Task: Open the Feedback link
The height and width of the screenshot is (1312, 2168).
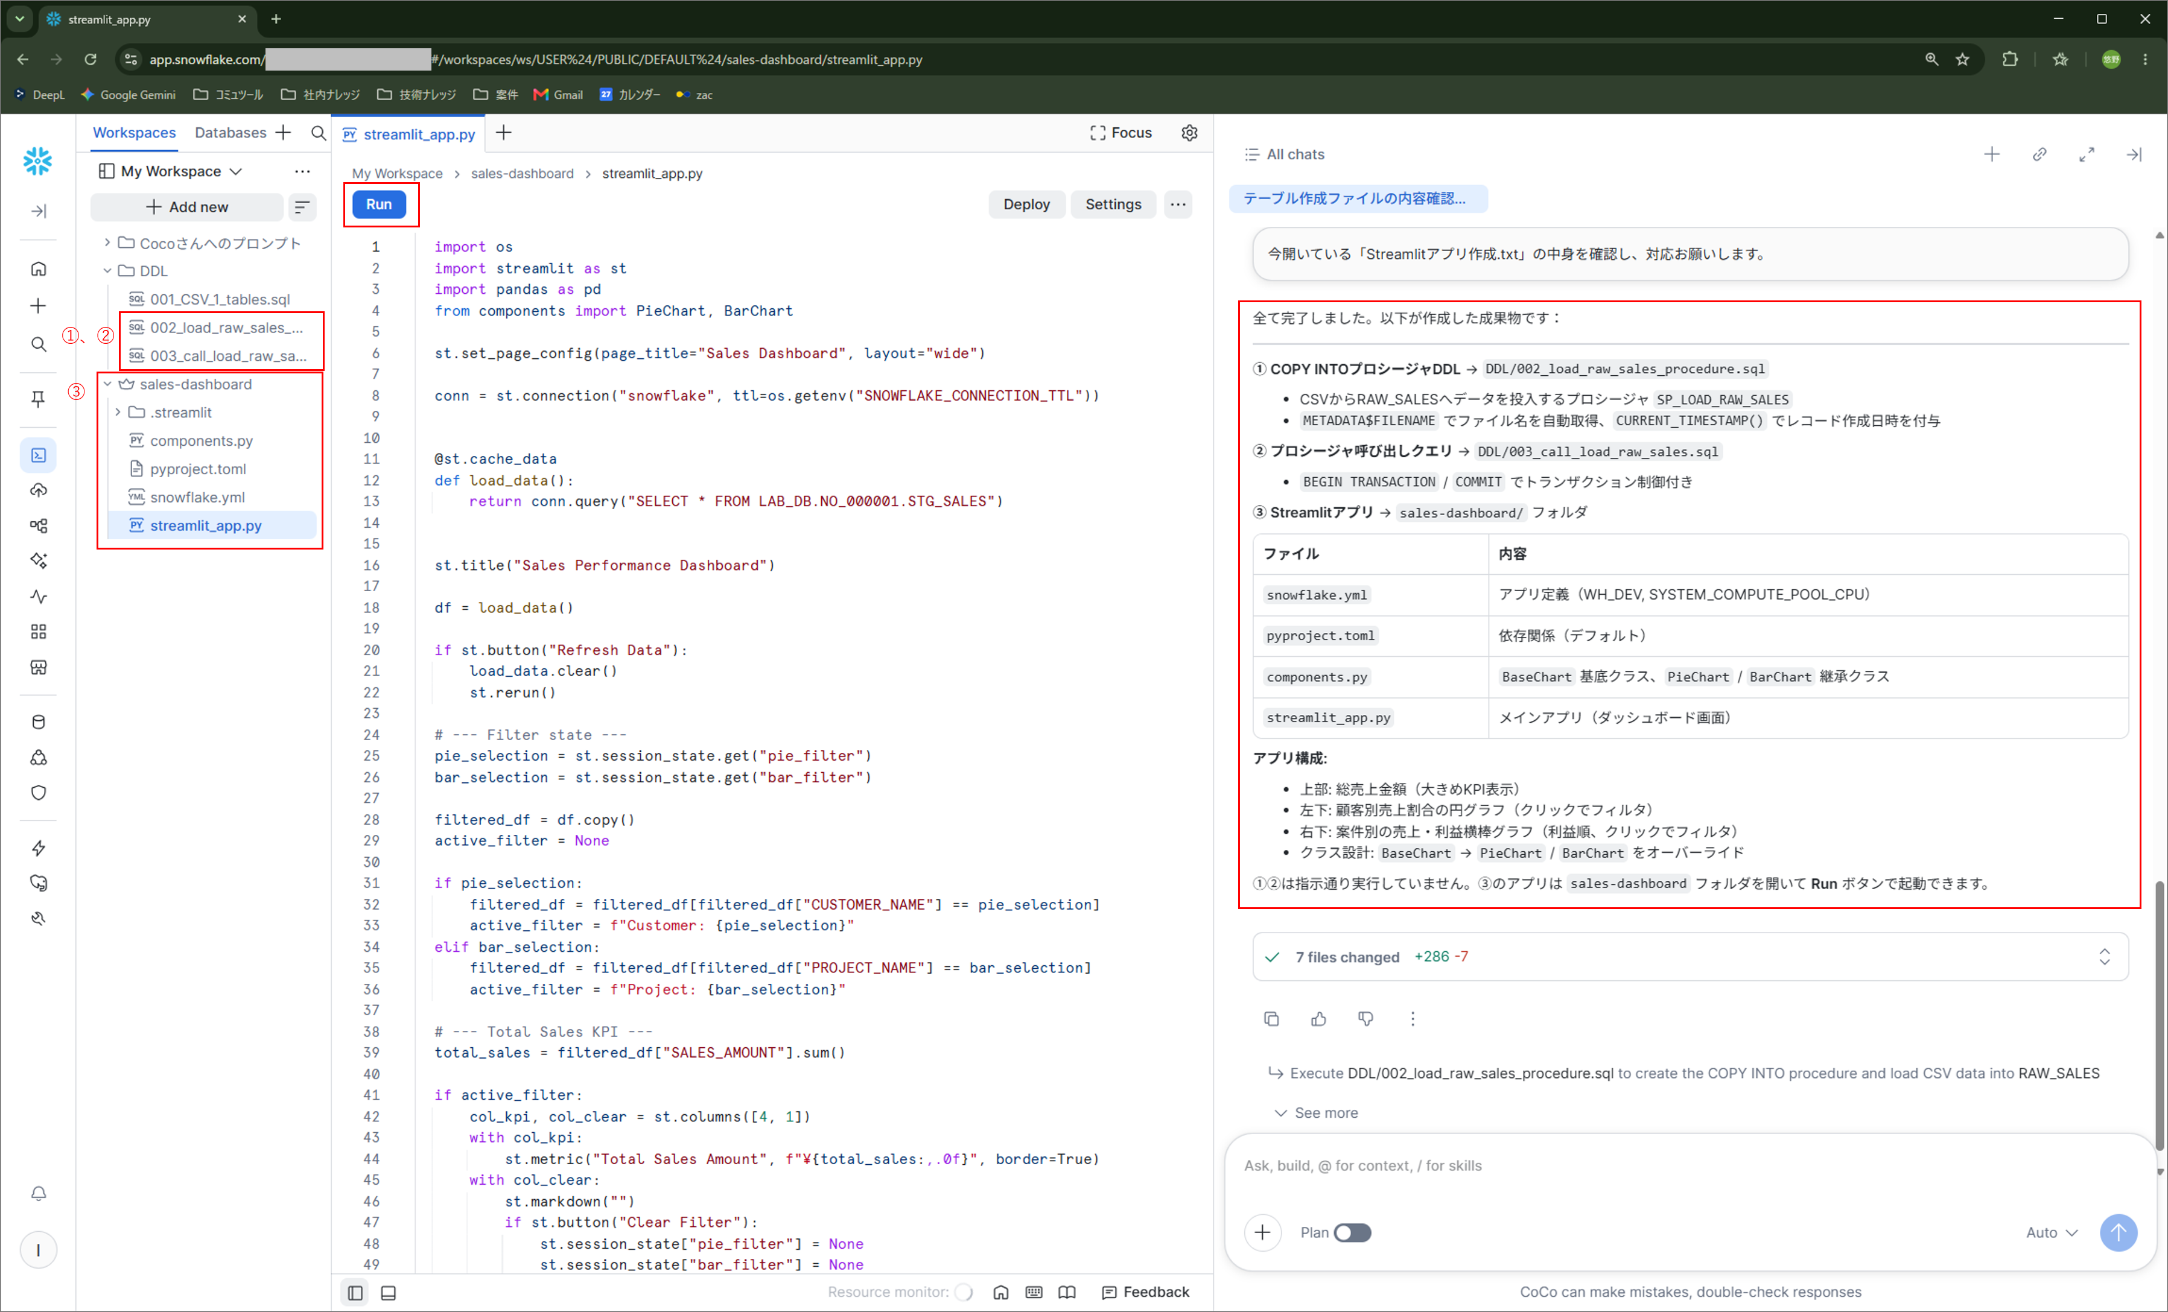Action: [x=1146, y=1291]
